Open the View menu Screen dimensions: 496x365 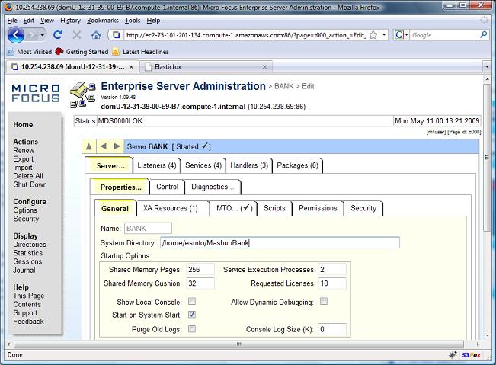[x=46, y=21]
